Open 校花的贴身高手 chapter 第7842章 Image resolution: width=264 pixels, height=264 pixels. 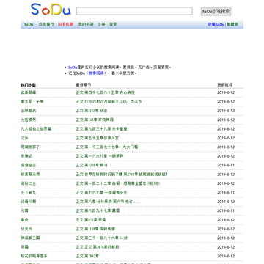pyautogui.click(x=87, y=256)
